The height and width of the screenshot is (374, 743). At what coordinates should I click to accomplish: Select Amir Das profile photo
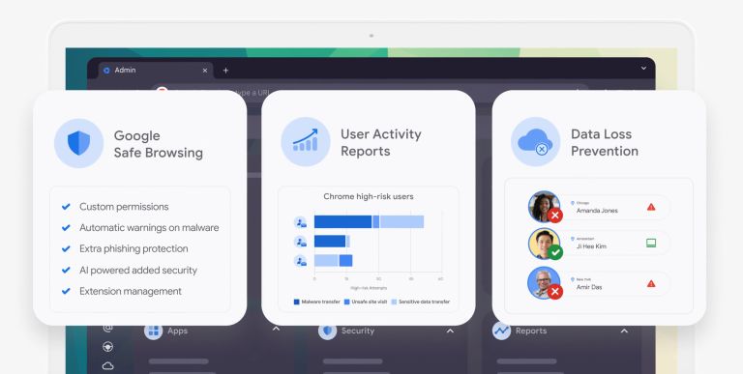pos(544,282)
